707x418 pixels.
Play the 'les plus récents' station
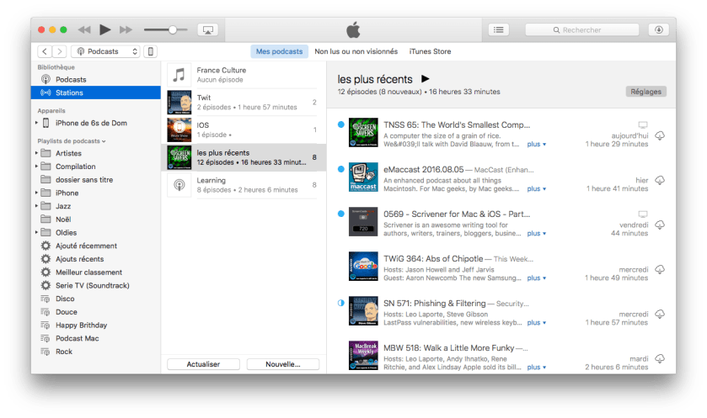click(x=426, y=78)
